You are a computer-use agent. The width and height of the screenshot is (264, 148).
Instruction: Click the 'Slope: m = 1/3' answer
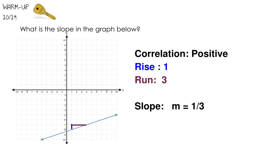(169, 106)
